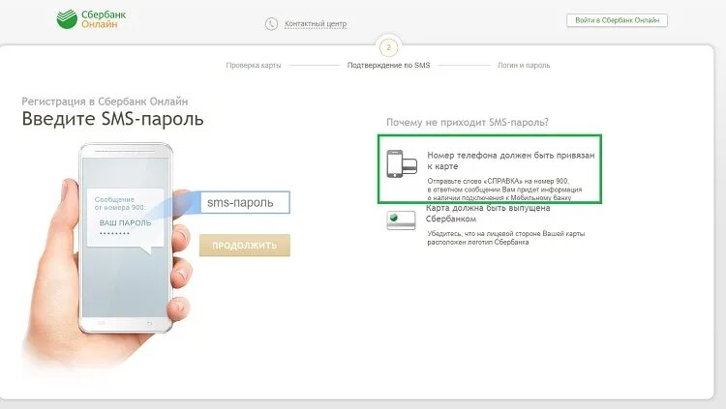Click the Карта должна быть выпущена Сбербанком text

coord(488,214)
